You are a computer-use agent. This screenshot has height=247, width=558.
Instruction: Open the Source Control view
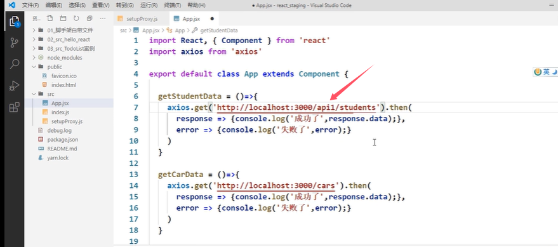pos(14,43)
